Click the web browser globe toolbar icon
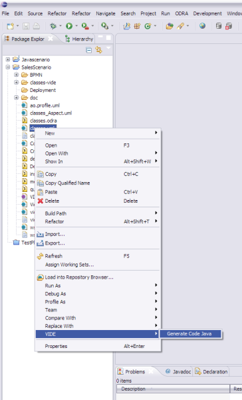This screenshot has width=242, height=400. tap(202, 25)
